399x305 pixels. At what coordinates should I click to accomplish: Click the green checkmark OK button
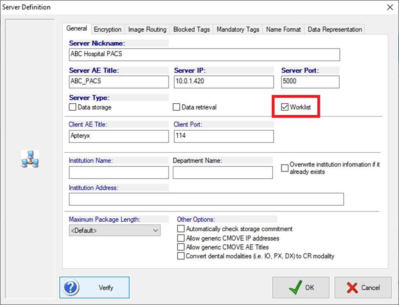coord(301,287)
